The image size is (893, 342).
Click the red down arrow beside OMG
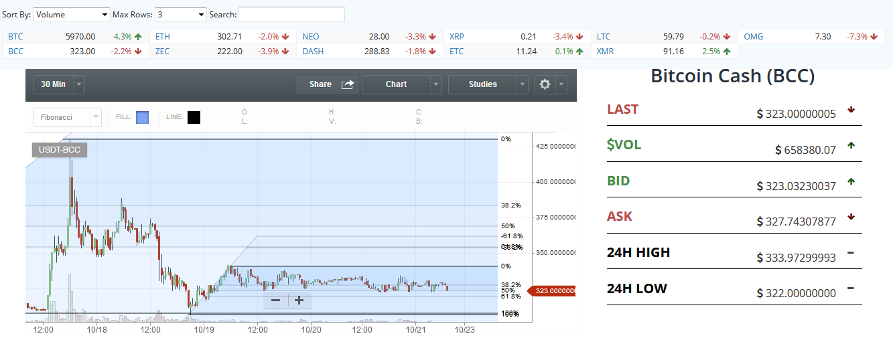tap(874, 37)
